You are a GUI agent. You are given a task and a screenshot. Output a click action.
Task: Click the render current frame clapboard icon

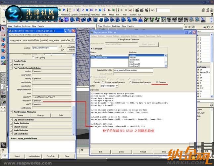tap(137, 10)
